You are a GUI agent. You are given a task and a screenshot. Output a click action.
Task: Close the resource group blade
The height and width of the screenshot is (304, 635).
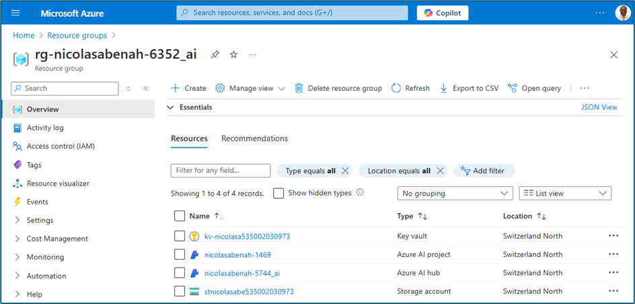click(614, 55)
